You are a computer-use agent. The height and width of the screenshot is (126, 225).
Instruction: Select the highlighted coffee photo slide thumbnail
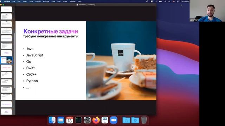click(7, 60)
